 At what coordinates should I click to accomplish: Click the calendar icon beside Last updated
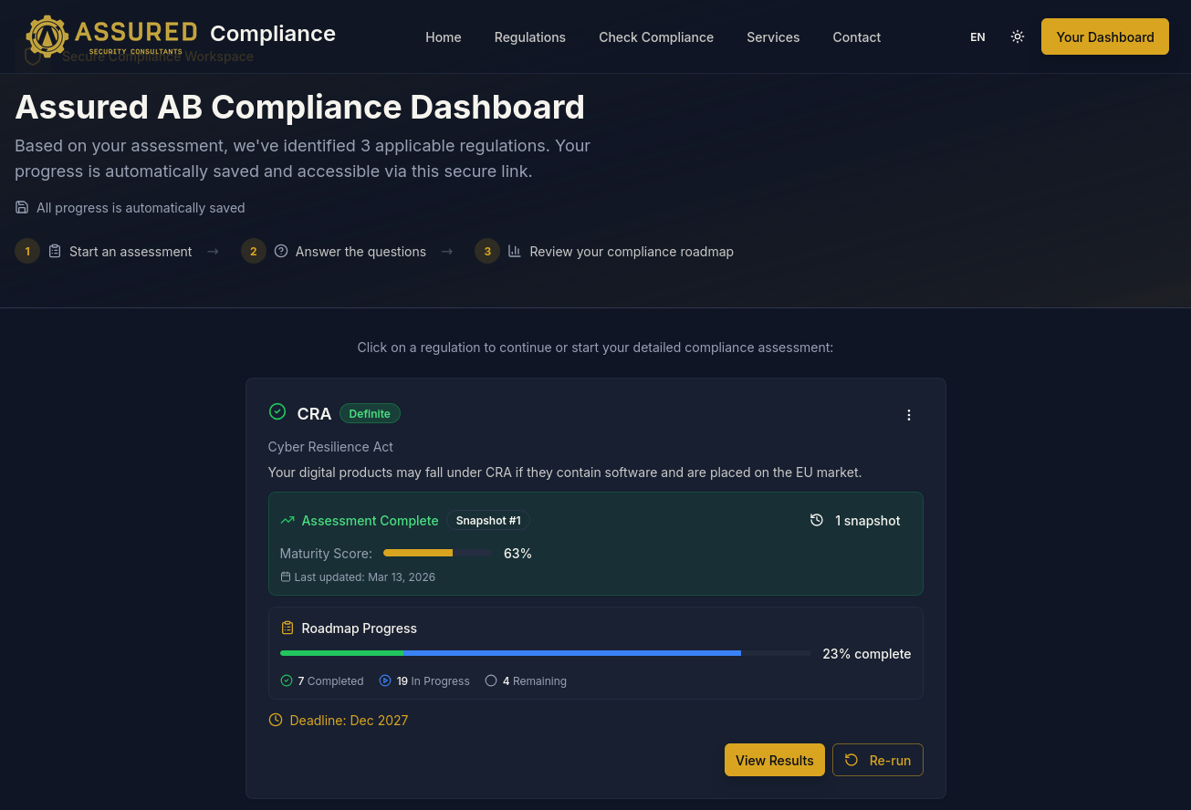[286, 576]
